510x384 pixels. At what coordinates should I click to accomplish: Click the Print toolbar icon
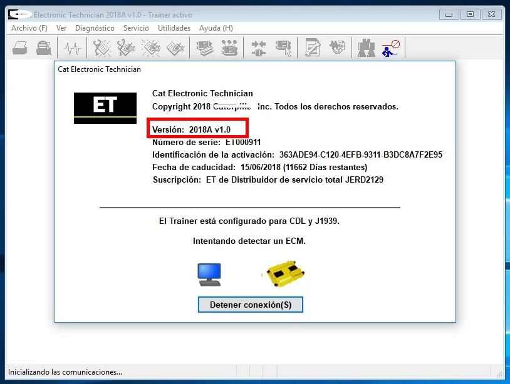point(19,48)
